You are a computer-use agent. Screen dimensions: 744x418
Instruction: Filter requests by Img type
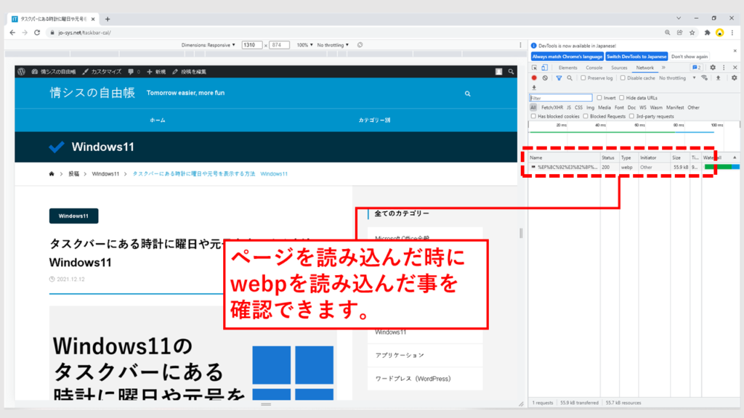[590, 107]
